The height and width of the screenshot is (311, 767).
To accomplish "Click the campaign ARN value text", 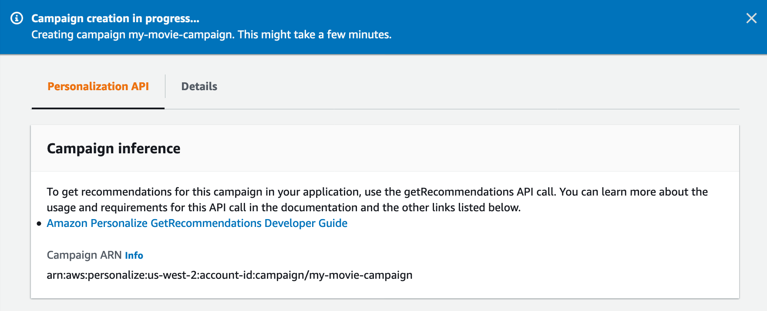I will tap(229, 275).
